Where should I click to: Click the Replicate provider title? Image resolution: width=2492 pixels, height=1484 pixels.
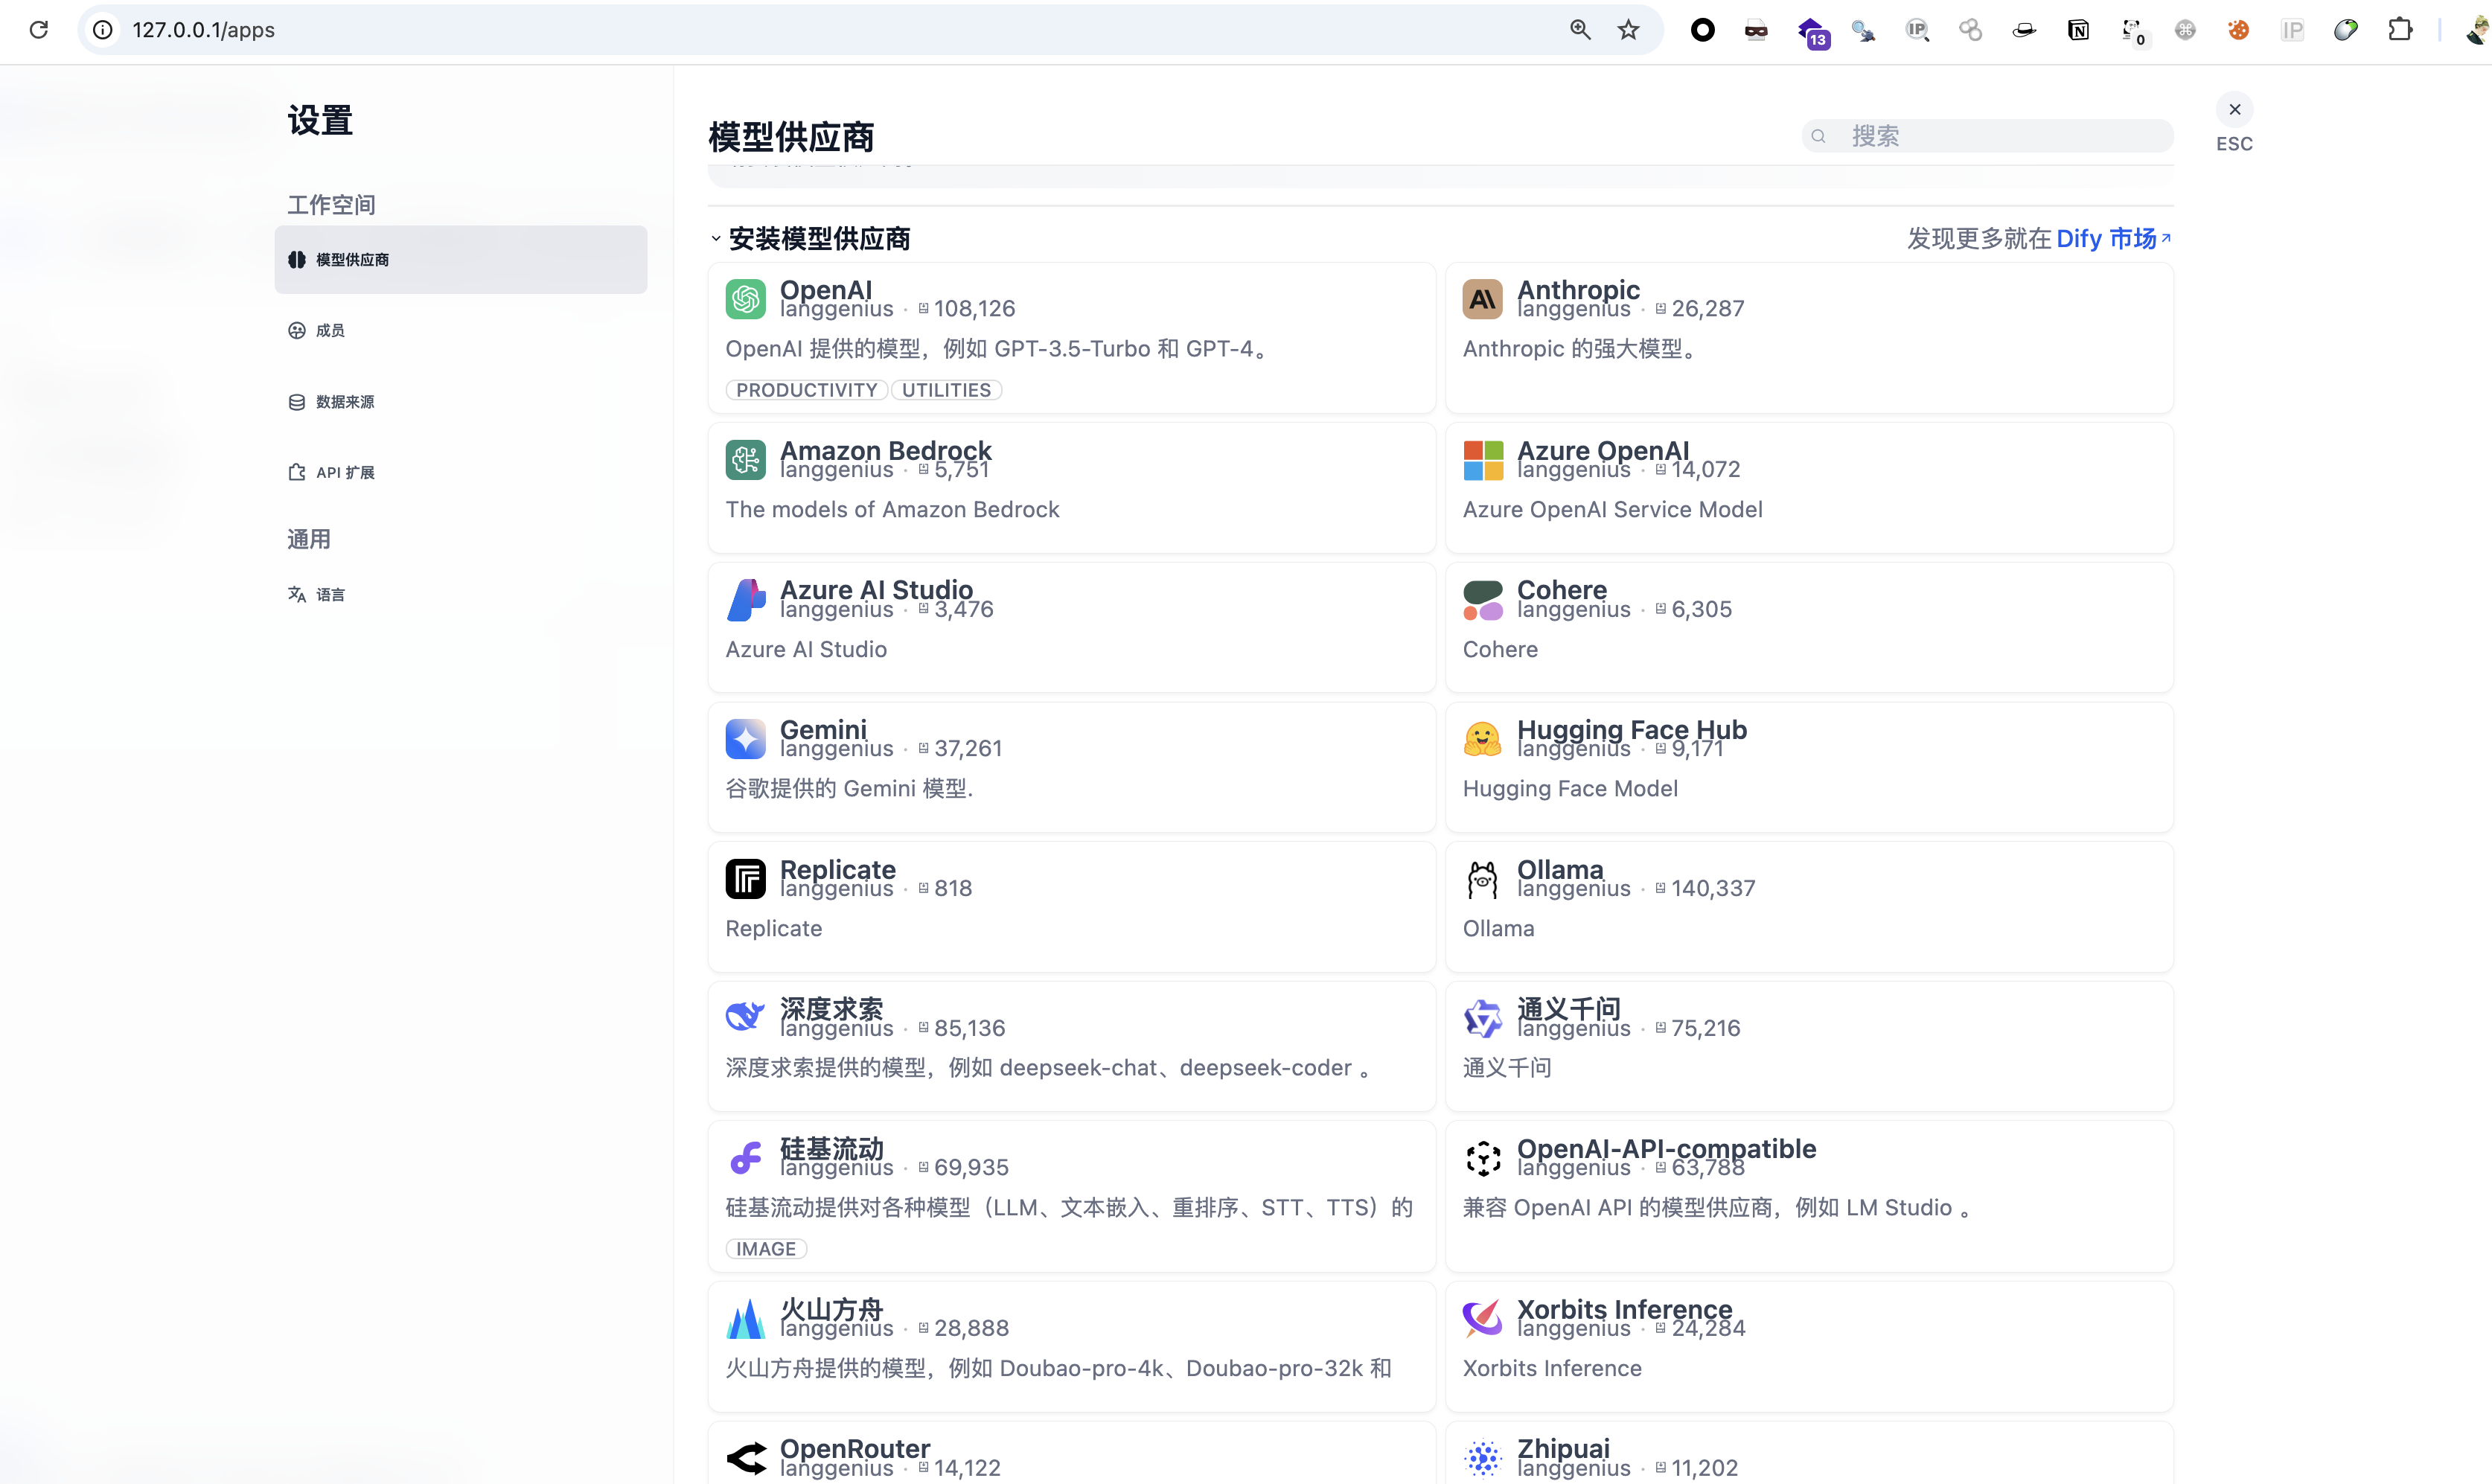coord(838,869)
